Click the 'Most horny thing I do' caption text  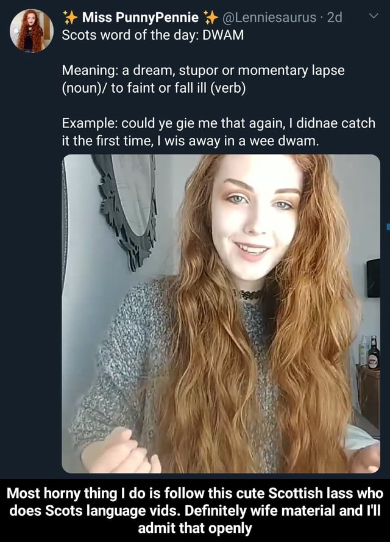(x=195, y=493)
